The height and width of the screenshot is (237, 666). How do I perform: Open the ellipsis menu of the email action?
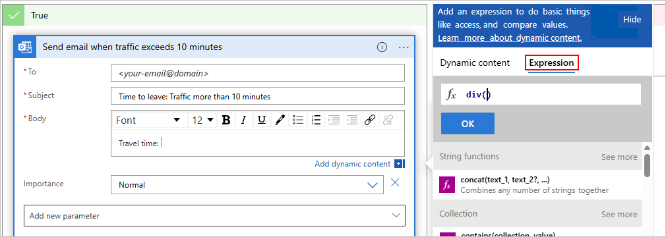404,47
